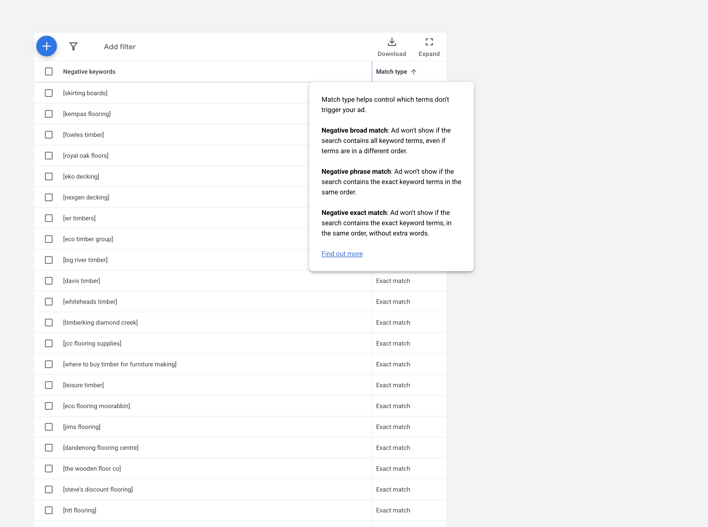Click the [timberking diamond creek] keyword
Image resolution: width=708 pixels, height=527 pixels.
pos(100,323)
